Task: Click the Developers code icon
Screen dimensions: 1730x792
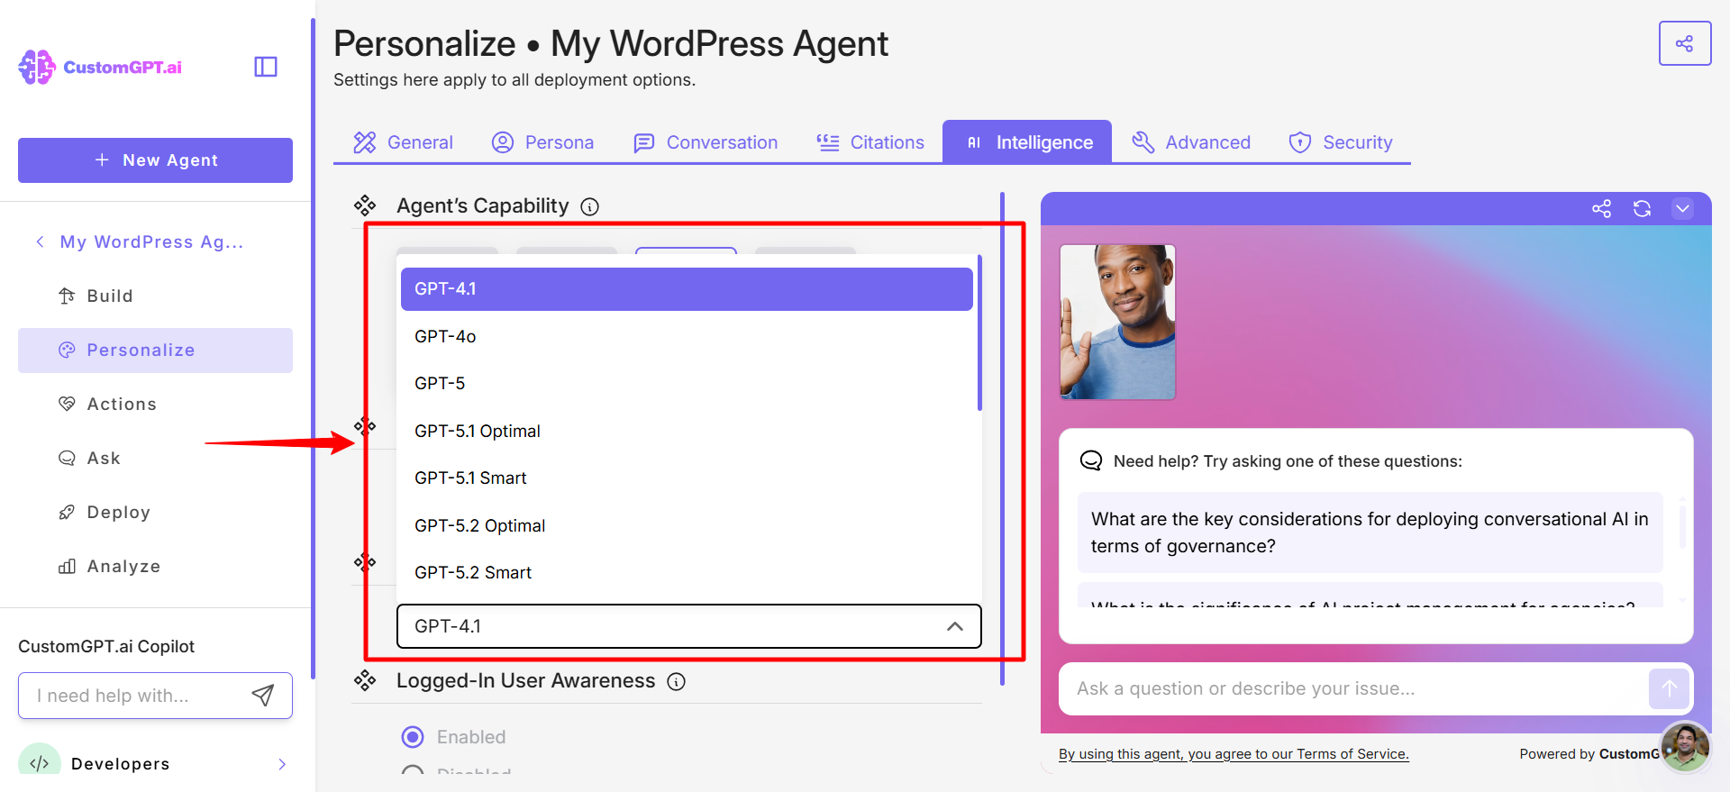Action: click(x=39, y=763)
